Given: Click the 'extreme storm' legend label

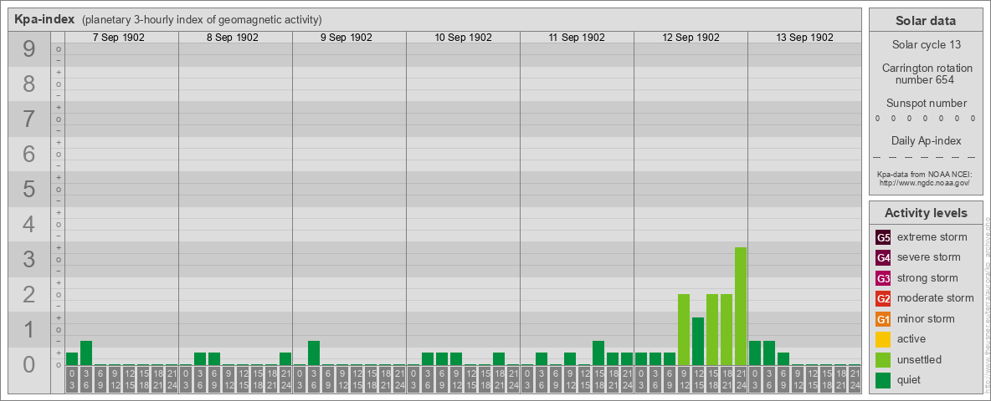Looking at the screenshot, I should 932,237.
